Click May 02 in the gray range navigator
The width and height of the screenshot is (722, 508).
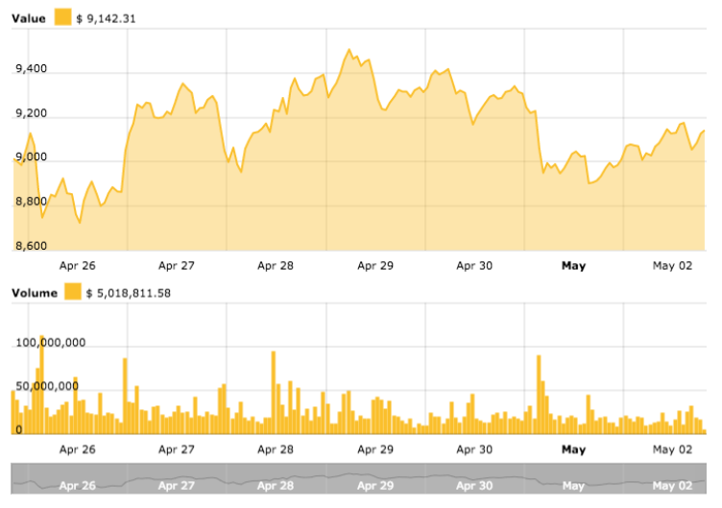pos(672,485)
